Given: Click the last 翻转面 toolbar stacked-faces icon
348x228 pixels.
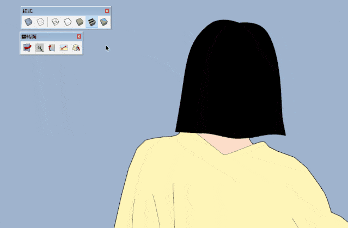Looking at the screenshot, I should click(76, 48).
